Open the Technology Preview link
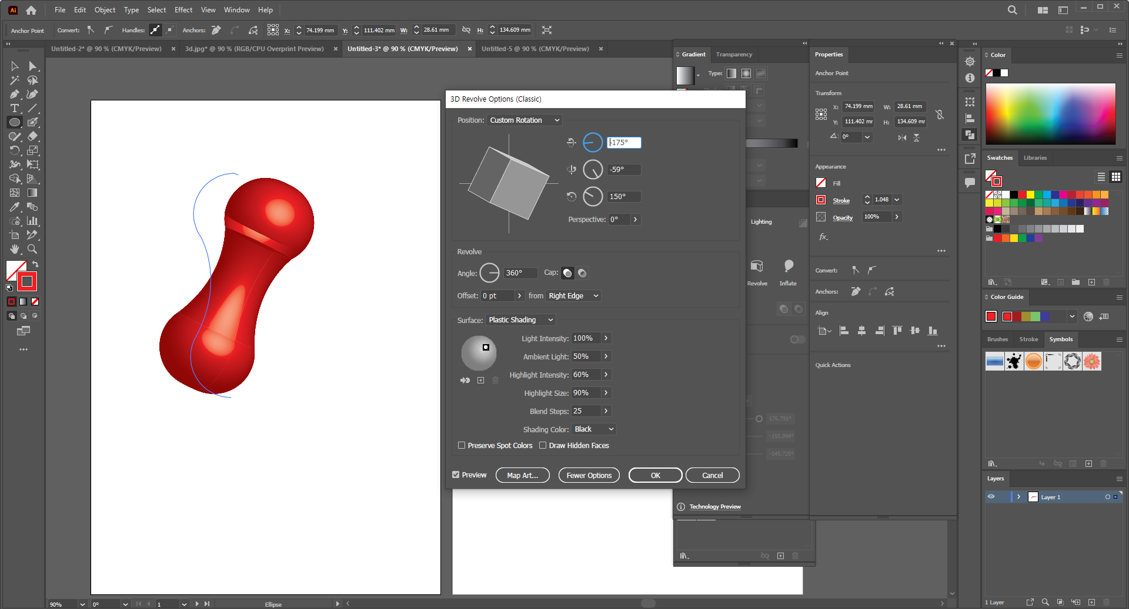 (x=714, y=507)
